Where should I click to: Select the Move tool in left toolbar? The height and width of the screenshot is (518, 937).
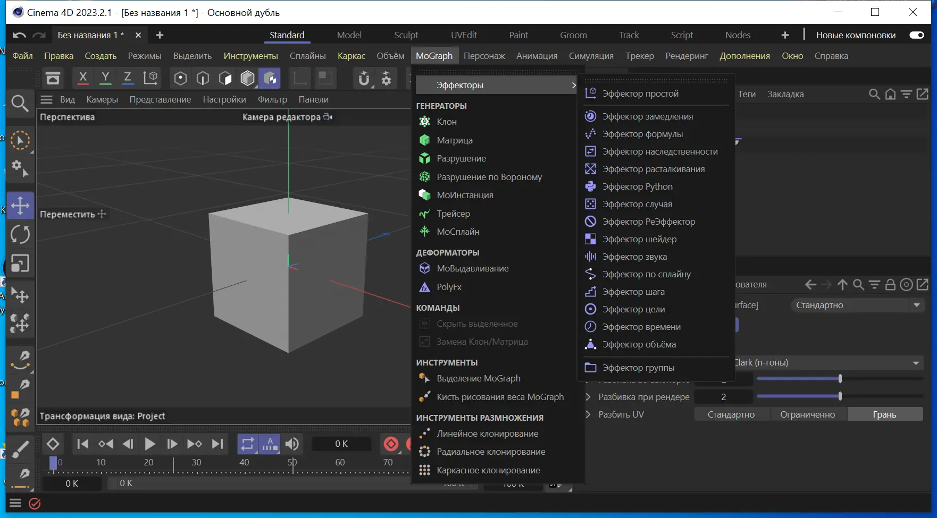tap(20, 206)
